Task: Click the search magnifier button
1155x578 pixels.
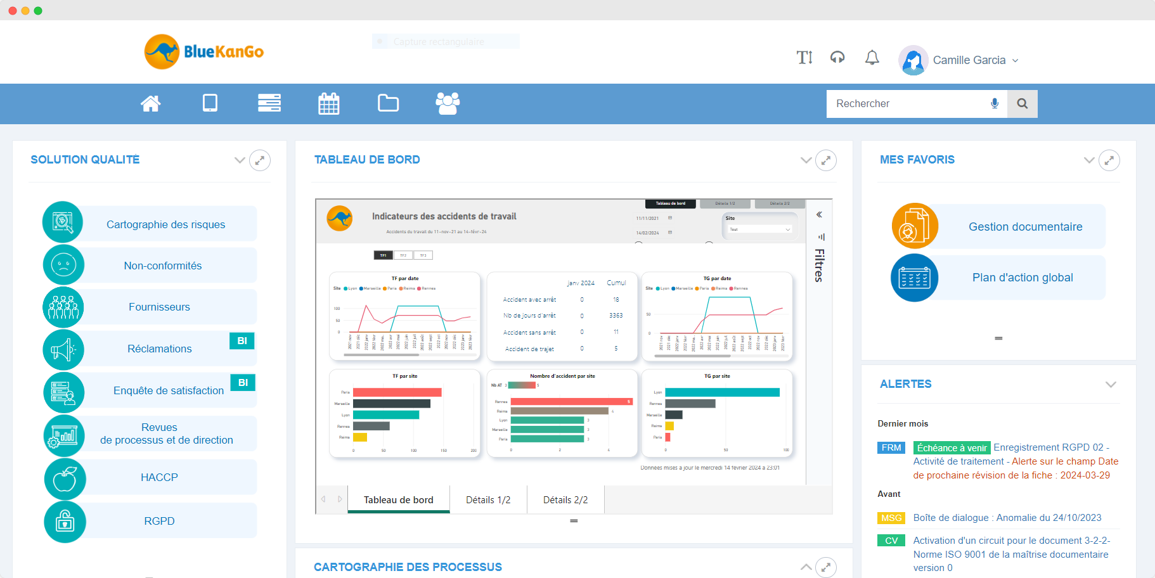Action: click(x=1022, y=103)
